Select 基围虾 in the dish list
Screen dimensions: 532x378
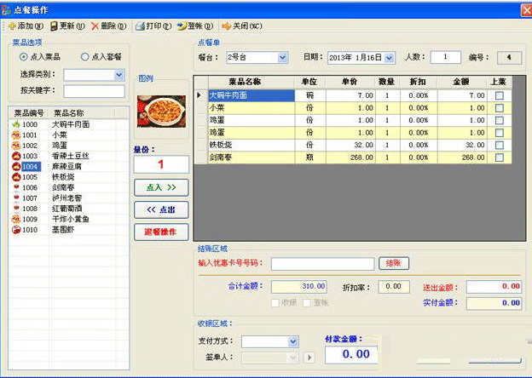[63, 229]
